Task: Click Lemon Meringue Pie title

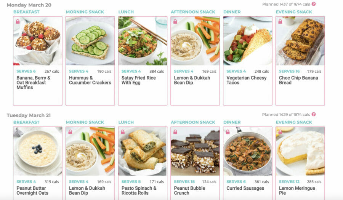Action: 297,190
